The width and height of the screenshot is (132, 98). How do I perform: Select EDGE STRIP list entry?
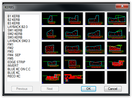coord(16,62)
